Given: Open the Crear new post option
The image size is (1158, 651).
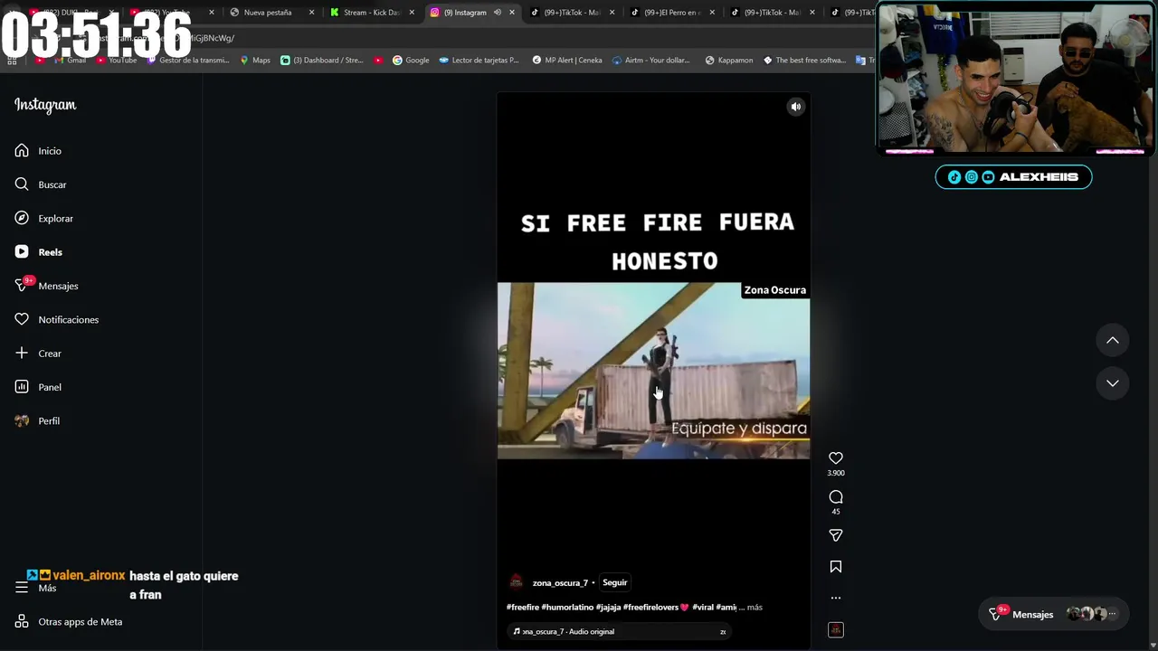Looking at the screenshot, I should click(38, 354).
